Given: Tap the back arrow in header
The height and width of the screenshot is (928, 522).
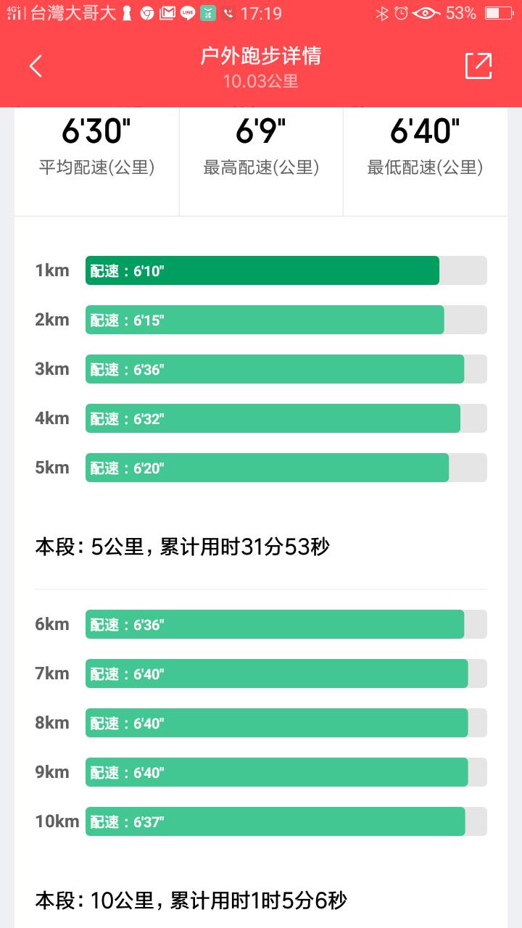Looking at the screenshot, I should (x=36, y=67).
